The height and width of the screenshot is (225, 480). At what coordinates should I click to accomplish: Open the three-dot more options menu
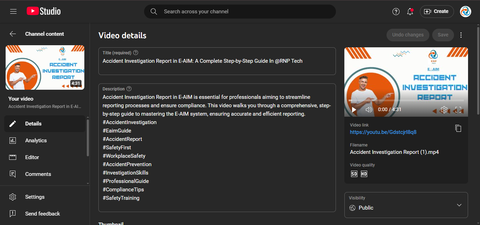pyautogui.click(x=461, y=35)
